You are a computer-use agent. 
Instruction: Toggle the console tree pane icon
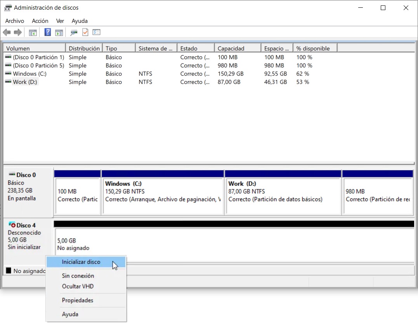click(x=33, y=33)
